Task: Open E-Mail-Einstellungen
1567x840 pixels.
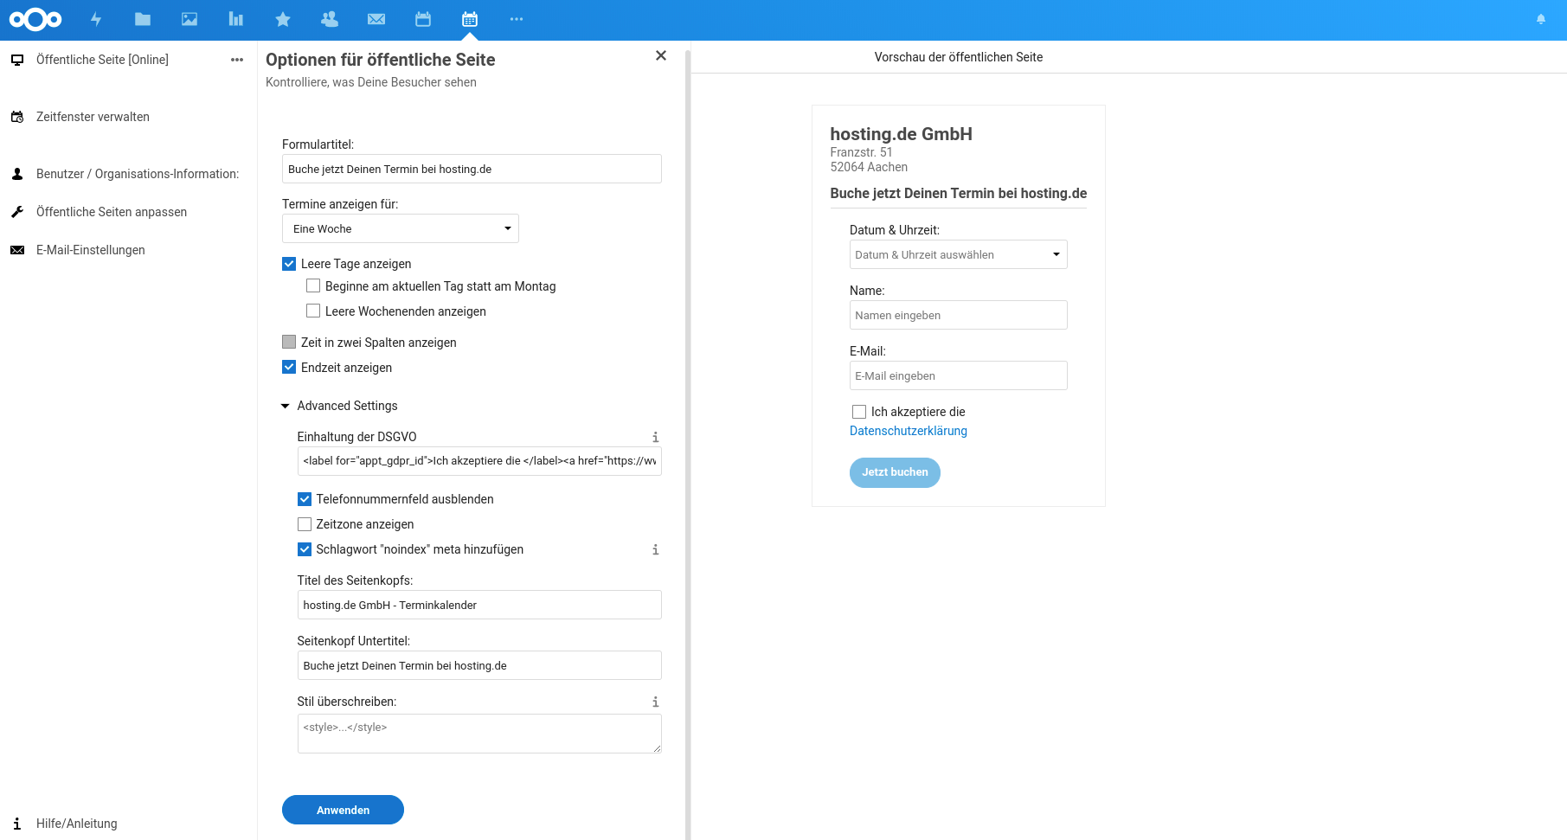Action: (91, 250)
